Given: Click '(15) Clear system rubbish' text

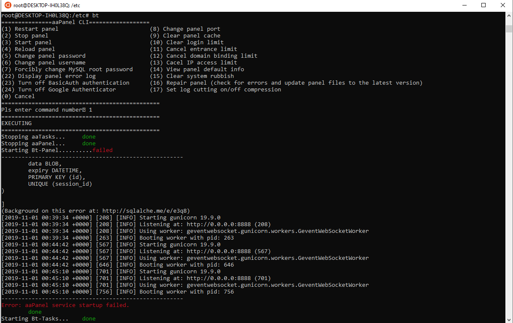Looking at the screenshot, I should [192, 76].
